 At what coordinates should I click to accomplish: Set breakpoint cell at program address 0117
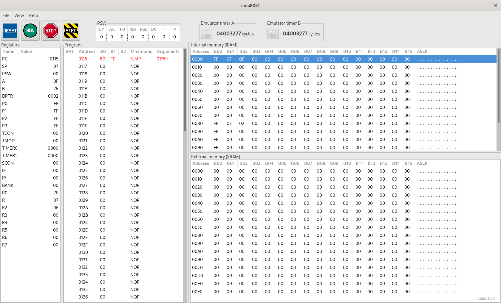pyautogui.click(x=70, y=66)
